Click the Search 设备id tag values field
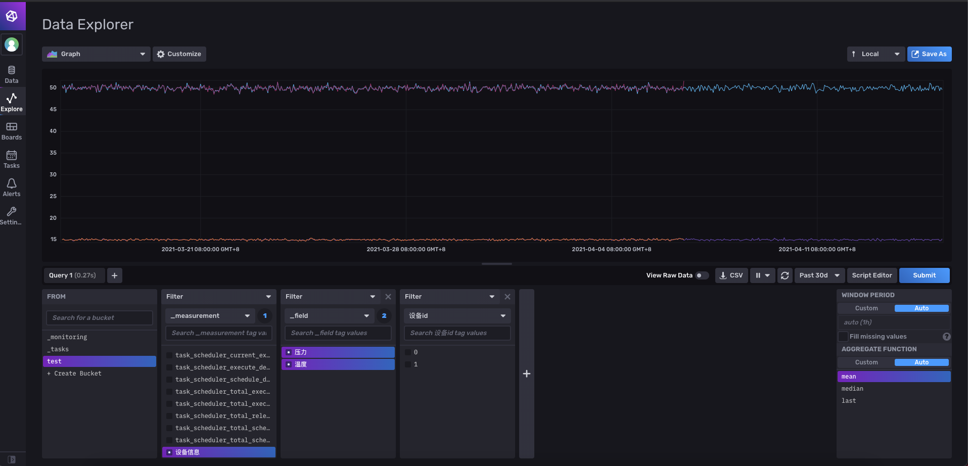This screenshot has width=968, height=466. point(457,333)
